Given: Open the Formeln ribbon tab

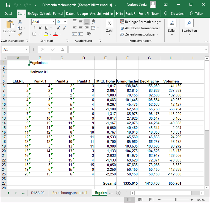Looking at the screenshot, I should tap(58, 14).
